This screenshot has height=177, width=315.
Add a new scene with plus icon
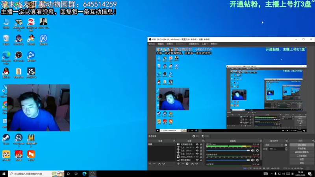pyautogui.click(x=150, y=164)
